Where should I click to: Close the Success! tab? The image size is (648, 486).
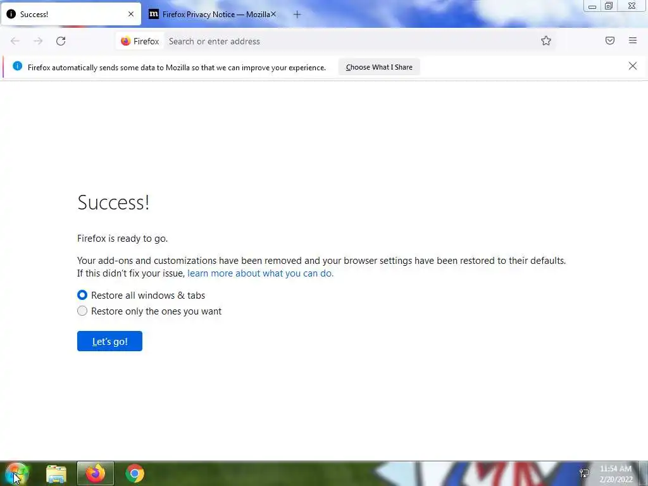coord(131,14)
